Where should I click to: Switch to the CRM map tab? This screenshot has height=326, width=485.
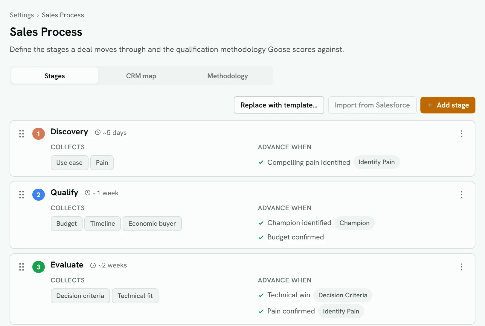[x=141, y=76]
